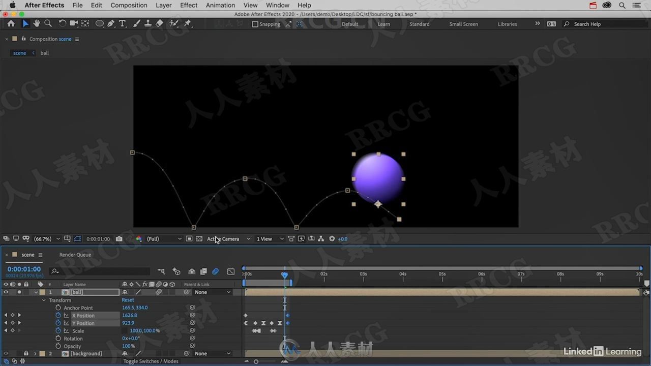Image resolution: width=651 pixels, height=366 pixels.
Task: Toggle motion blur for all layers
Action: (x=215, y=271)
